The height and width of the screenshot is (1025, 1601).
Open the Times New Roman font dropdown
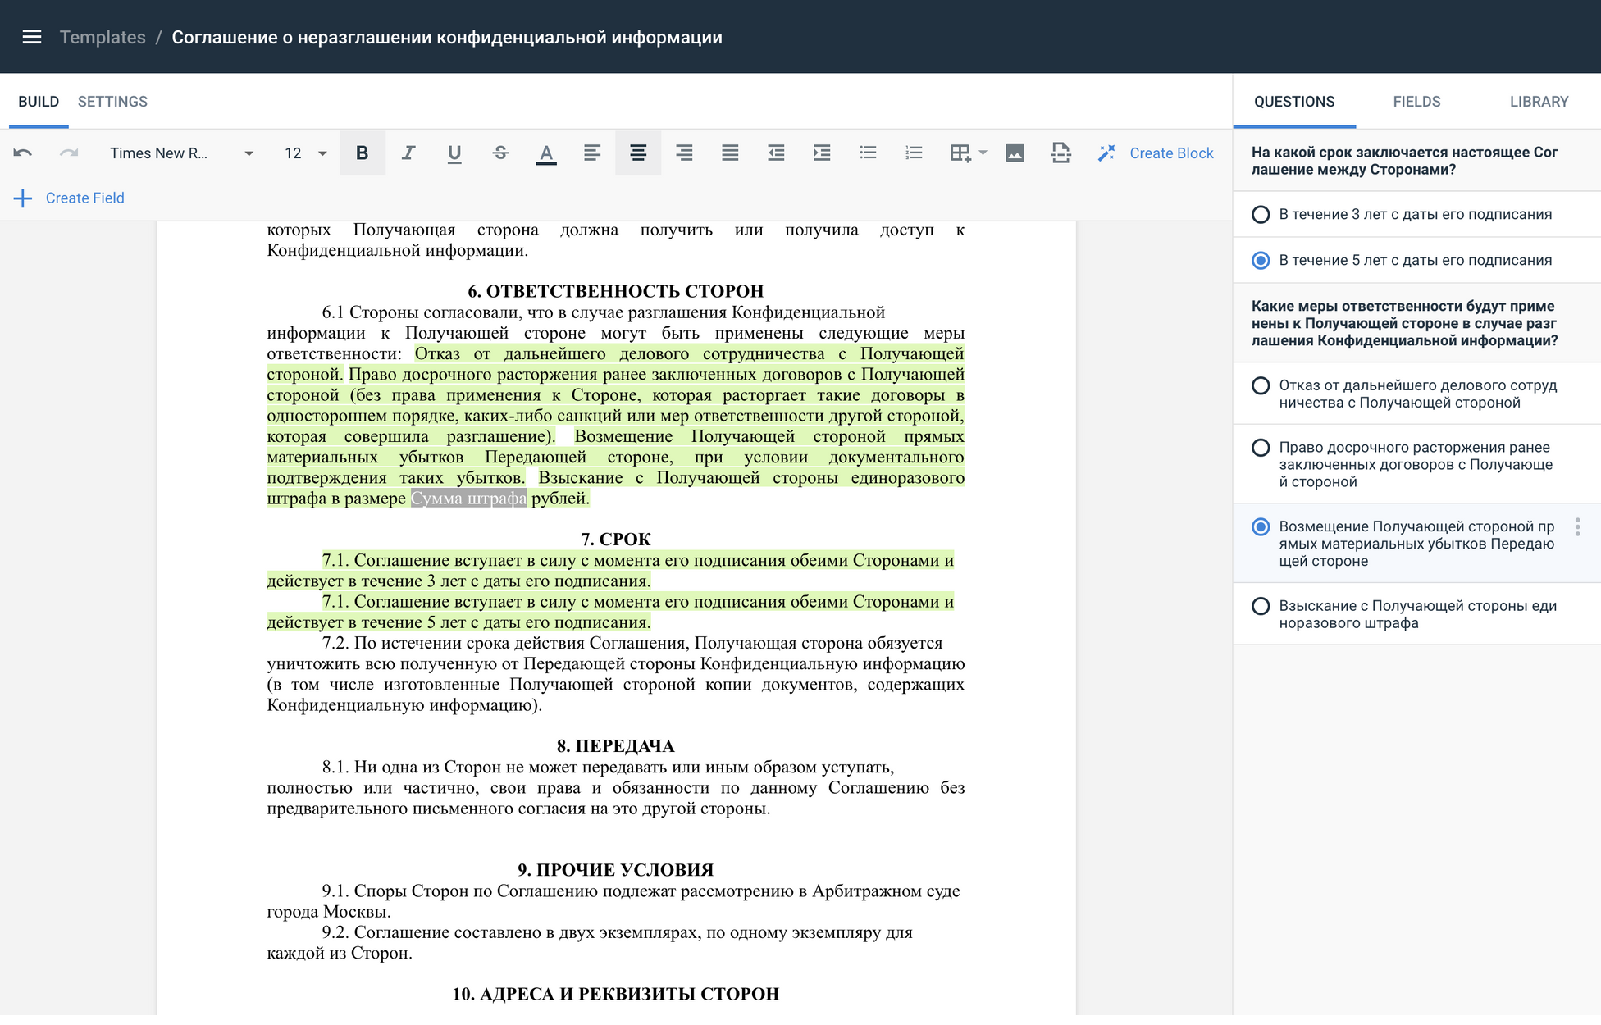[x=181, y=153]
